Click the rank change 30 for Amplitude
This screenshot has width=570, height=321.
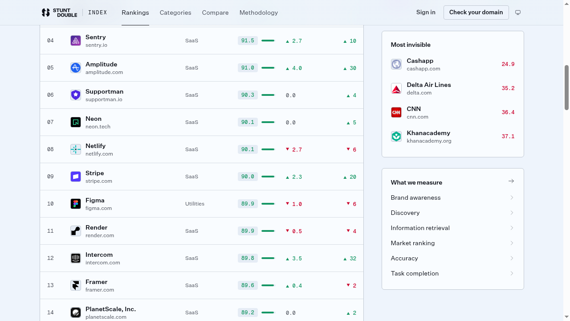pyautogui.click(x=350, y=68)
